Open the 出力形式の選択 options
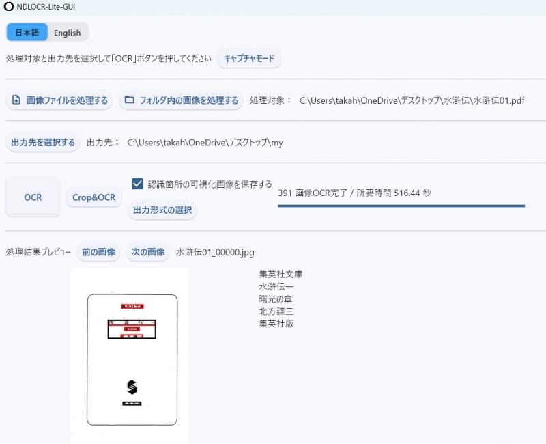 click(x=162, y=210)
